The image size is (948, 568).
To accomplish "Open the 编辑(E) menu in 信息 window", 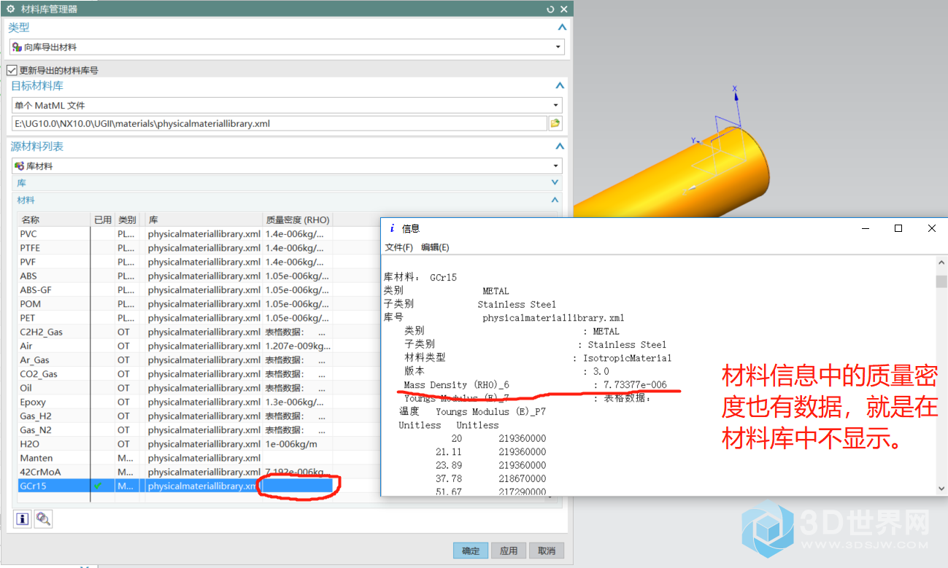I will pyautogui.click(x=435, y=247).
